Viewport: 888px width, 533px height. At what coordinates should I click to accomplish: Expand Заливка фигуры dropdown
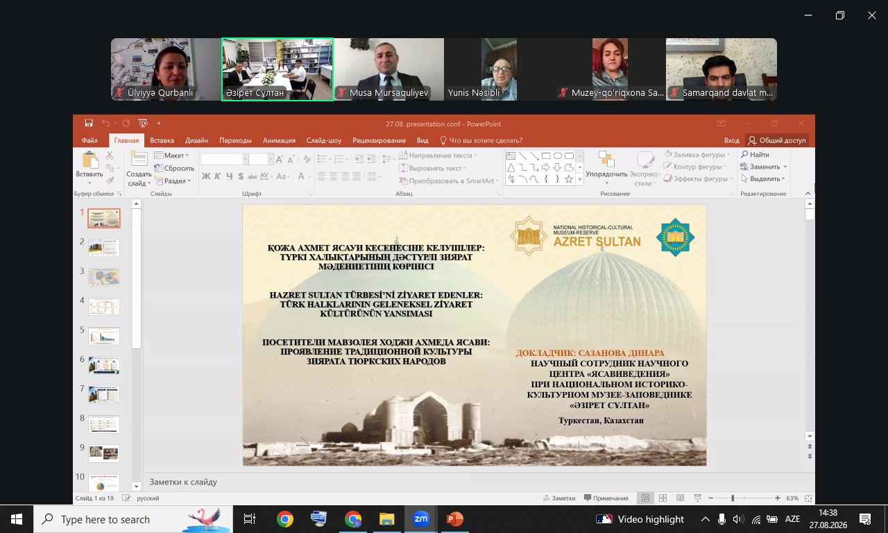pyautogui.click(x=697, y=155)
